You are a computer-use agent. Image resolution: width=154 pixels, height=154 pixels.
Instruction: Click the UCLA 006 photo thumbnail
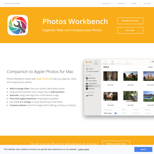[x=110, y=96]
